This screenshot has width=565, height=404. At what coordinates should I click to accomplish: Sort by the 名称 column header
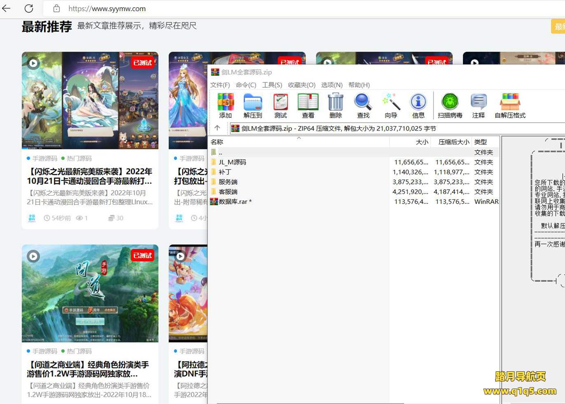pos(217,142)
